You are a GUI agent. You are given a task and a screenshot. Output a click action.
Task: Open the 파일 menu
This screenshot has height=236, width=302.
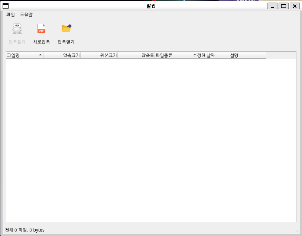pyautogui.click(x=10, y=14)
